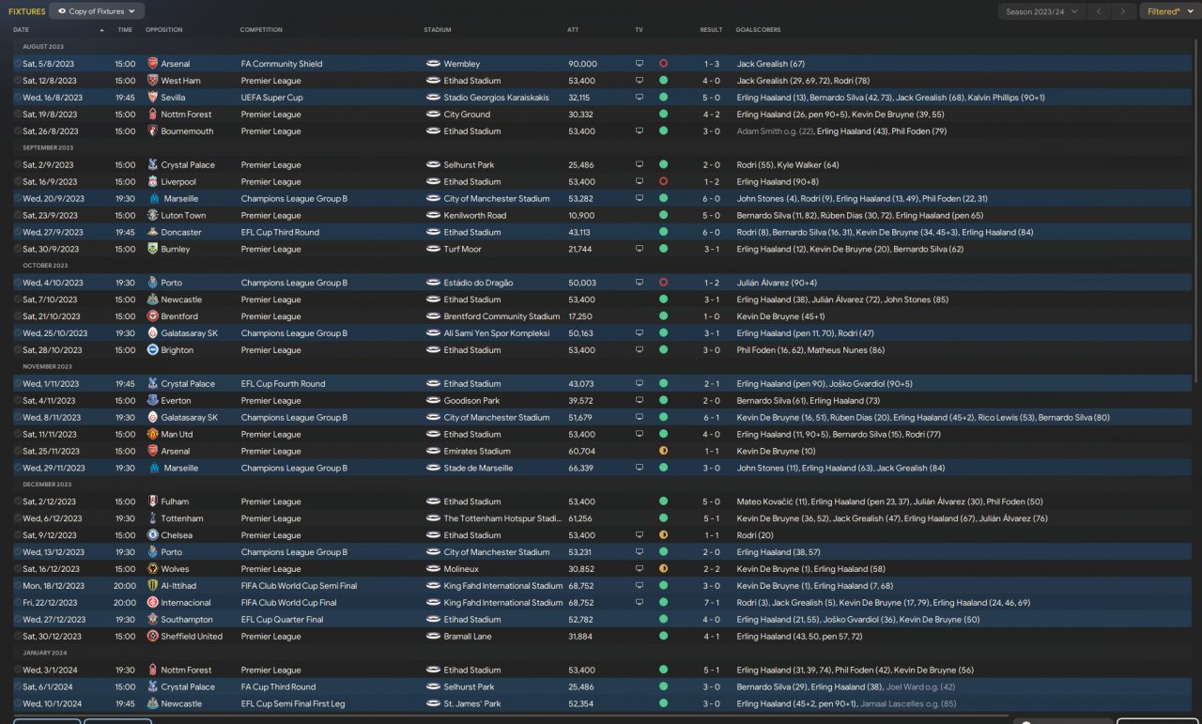Sort by the Result column header
The height and width of the screenshot is (724, 1202).
[711, 30]
